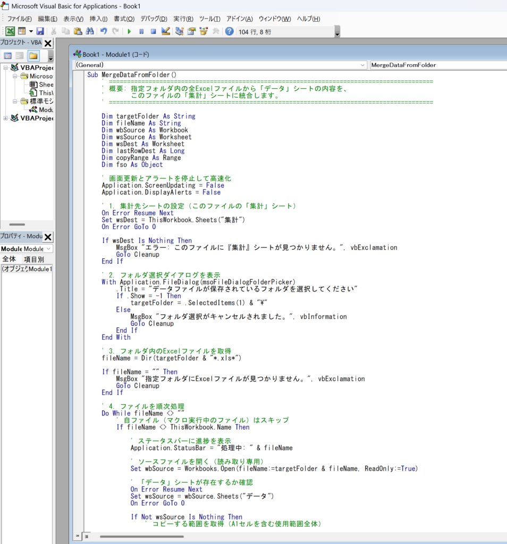507x544 pixels.
Task: Click the View Code button in Project panel
Action: pyautogui.click(x=8, y=56)
